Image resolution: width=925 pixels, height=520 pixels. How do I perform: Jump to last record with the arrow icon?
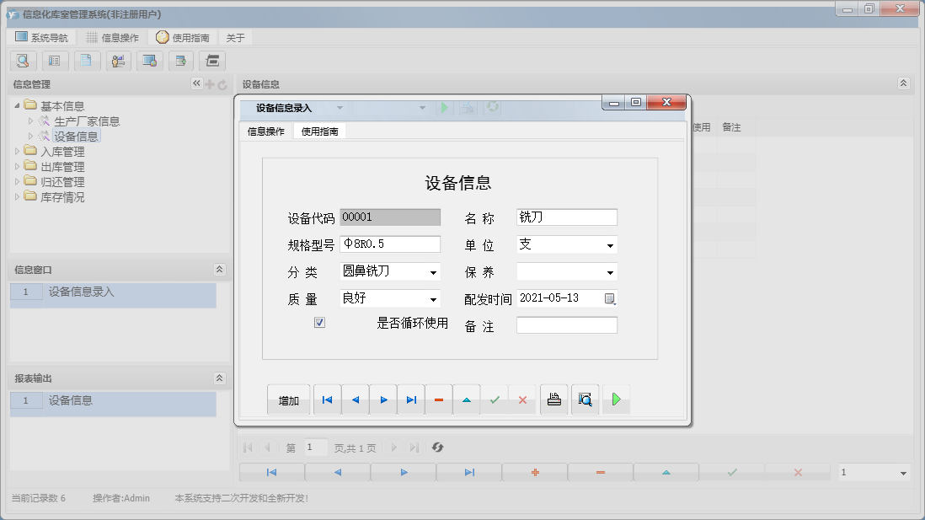click(411, 399)
